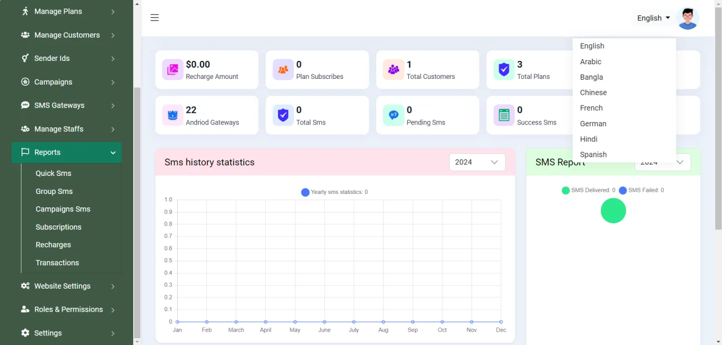The height and width of the screenshot is (345, 722).
Task: Click the Website Settings gears icon
Action: (25, 286)
